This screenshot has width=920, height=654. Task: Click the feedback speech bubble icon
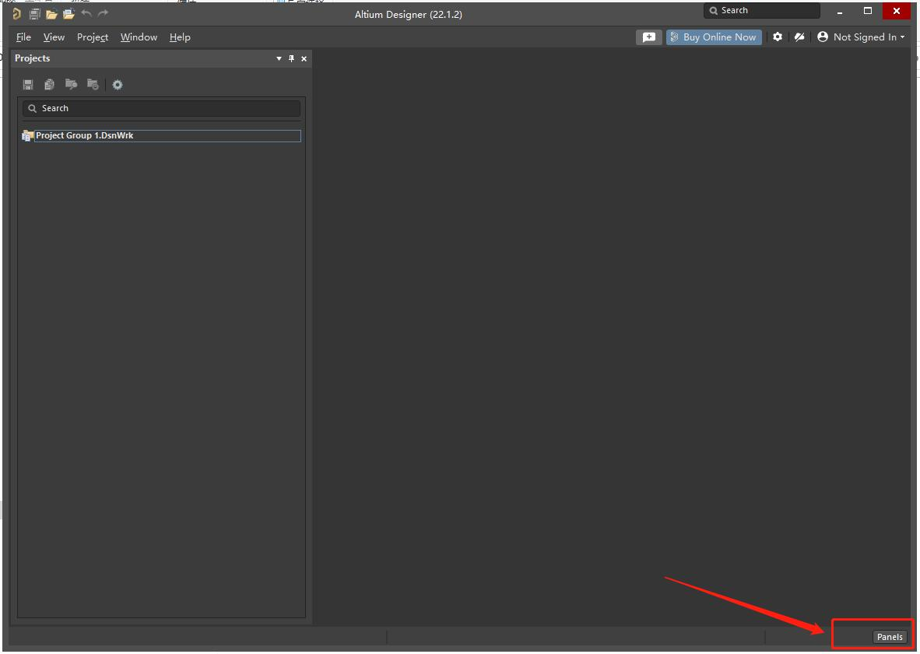648,37
